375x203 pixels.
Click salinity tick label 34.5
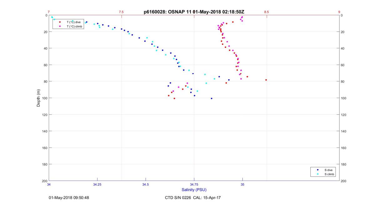pyautogui.click(x=146, y=185)
